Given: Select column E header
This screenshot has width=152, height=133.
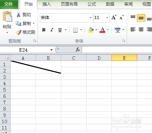Looking at the screenshot, I should 124,58.
